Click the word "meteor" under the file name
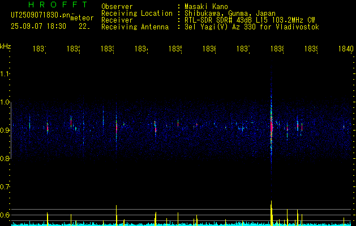Viewport: 356px width, 226px height. [82, 18]
